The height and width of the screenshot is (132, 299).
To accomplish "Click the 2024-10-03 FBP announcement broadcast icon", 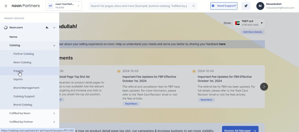I will pos(119,72).
